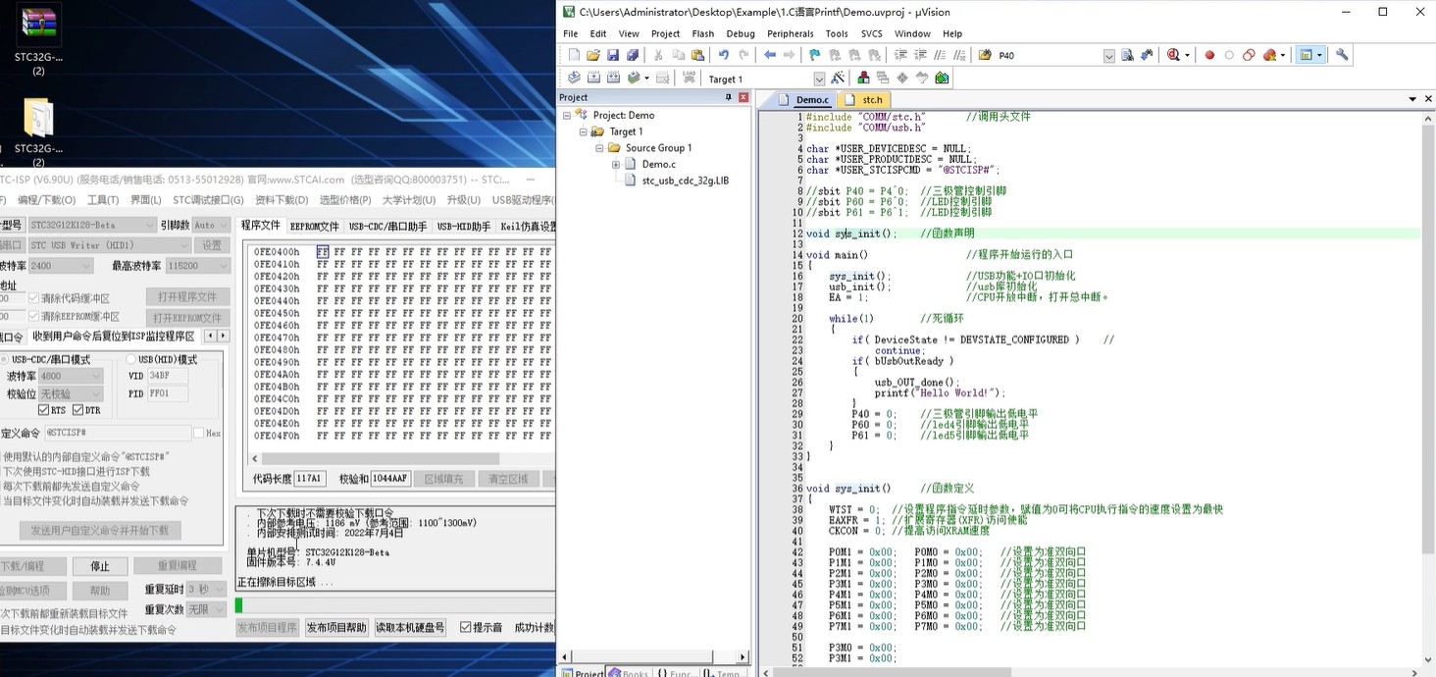Screen dimensions: 1436x677
Task: Open the STC32G folder desktop icon
Action: coord(38,132)
